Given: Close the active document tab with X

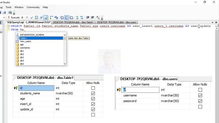Looking at the screenshot, I should (x=216, y=22).
